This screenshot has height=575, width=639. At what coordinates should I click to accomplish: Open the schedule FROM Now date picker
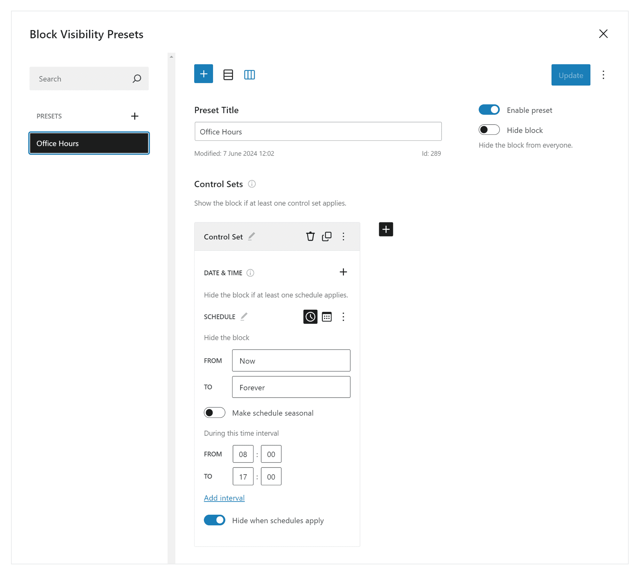(291, 360)
